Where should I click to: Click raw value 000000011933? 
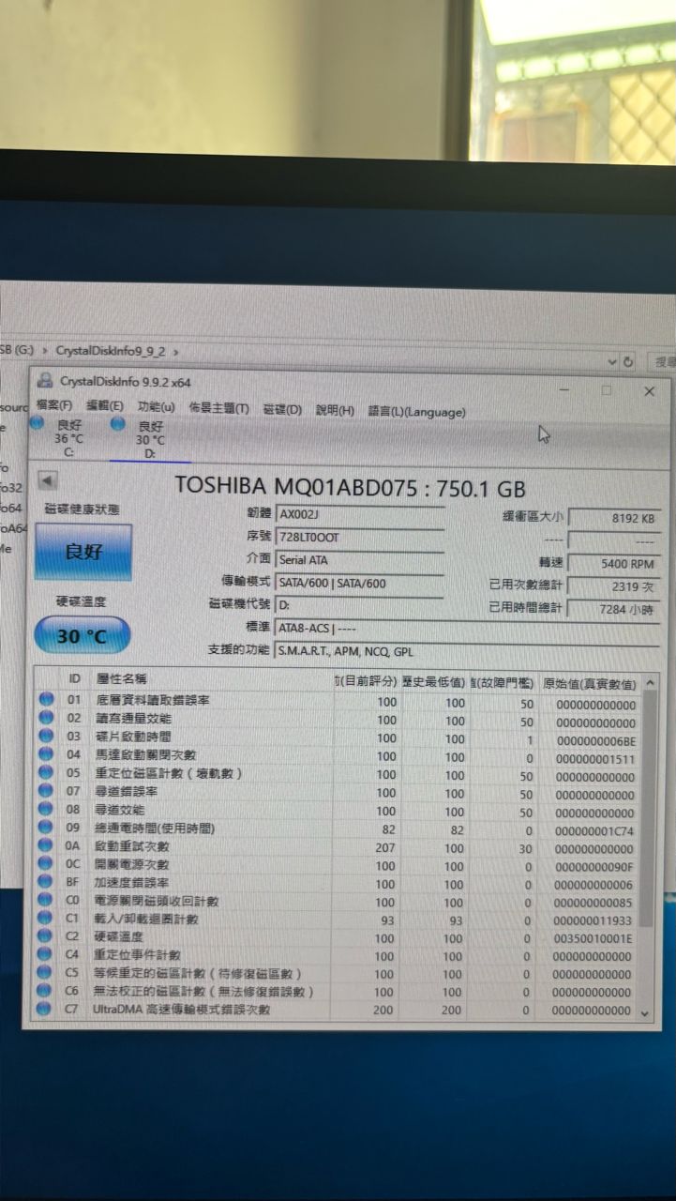pos(594,921)
